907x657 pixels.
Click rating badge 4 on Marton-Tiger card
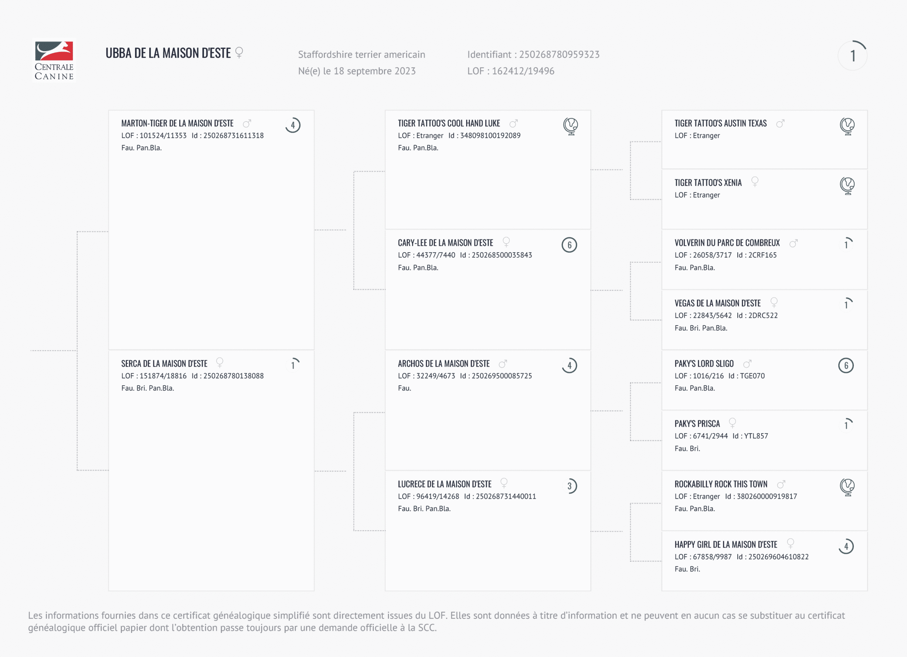(x=293, y=125)
